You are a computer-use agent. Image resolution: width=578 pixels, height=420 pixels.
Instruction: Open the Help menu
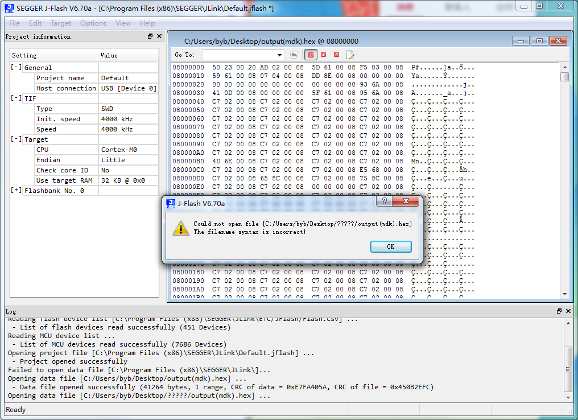pos(147,23)
